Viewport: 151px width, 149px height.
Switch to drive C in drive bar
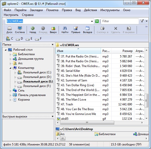(x=9, y=39)
